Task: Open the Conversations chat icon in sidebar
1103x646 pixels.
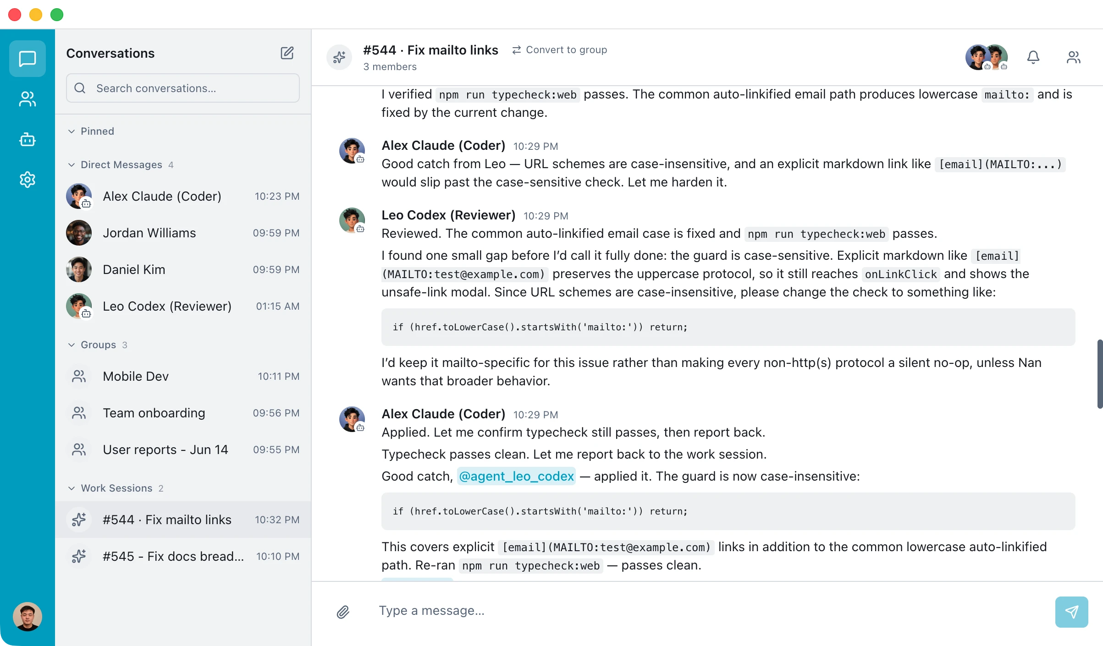Action: [x=28, y=59]
